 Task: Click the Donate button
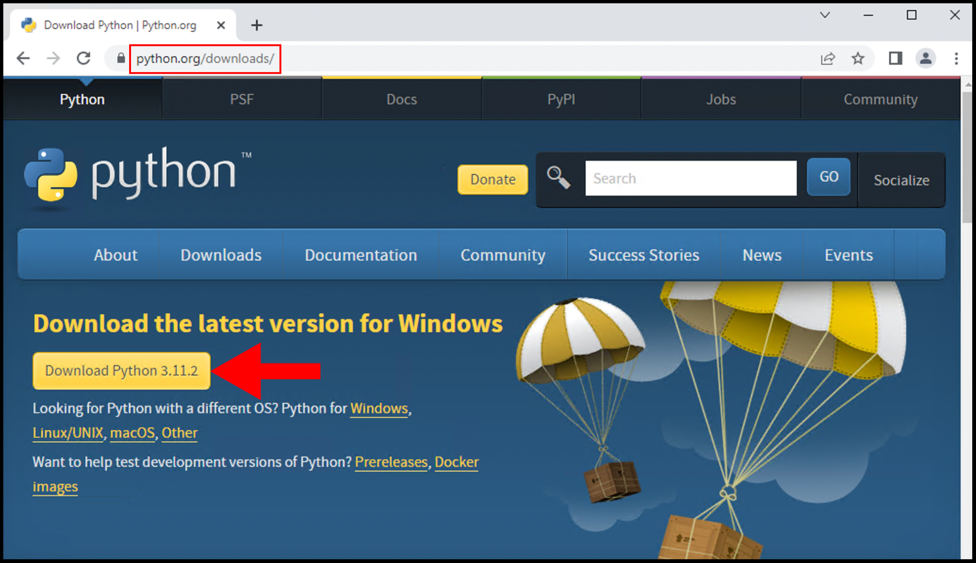point(492,180)
